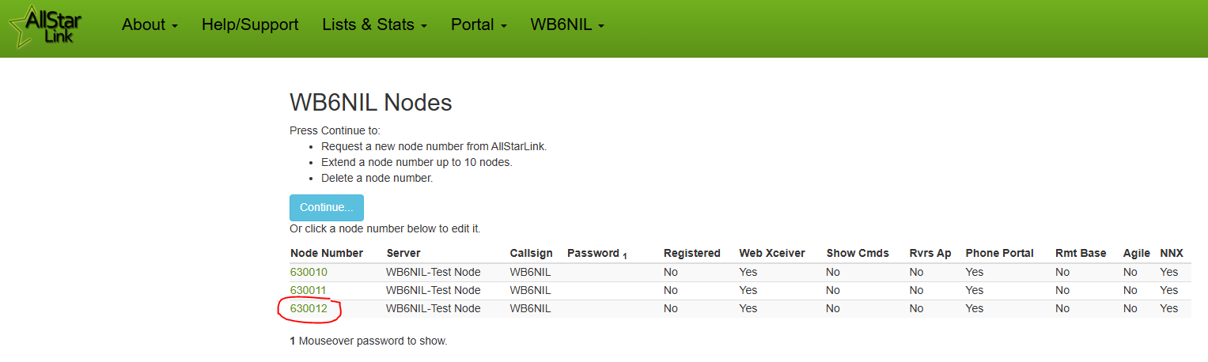Viewport: 1208px width, 362px height.
Task: Open circled node 630012
Action: [309, 308]
